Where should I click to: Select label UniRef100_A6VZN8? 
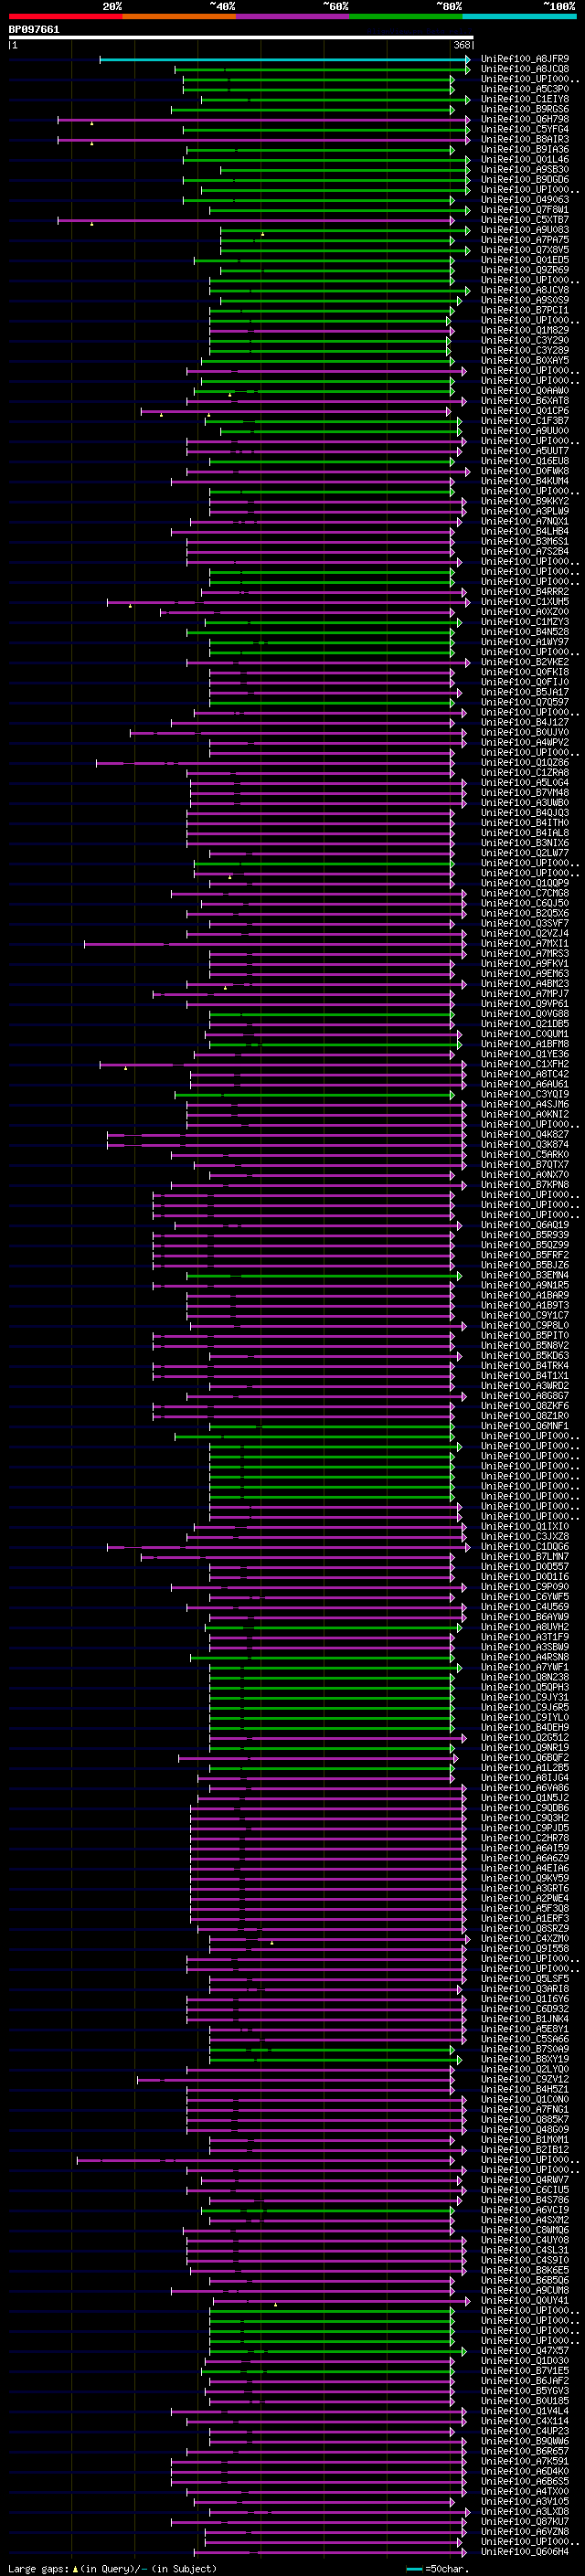coord(525,2531)
